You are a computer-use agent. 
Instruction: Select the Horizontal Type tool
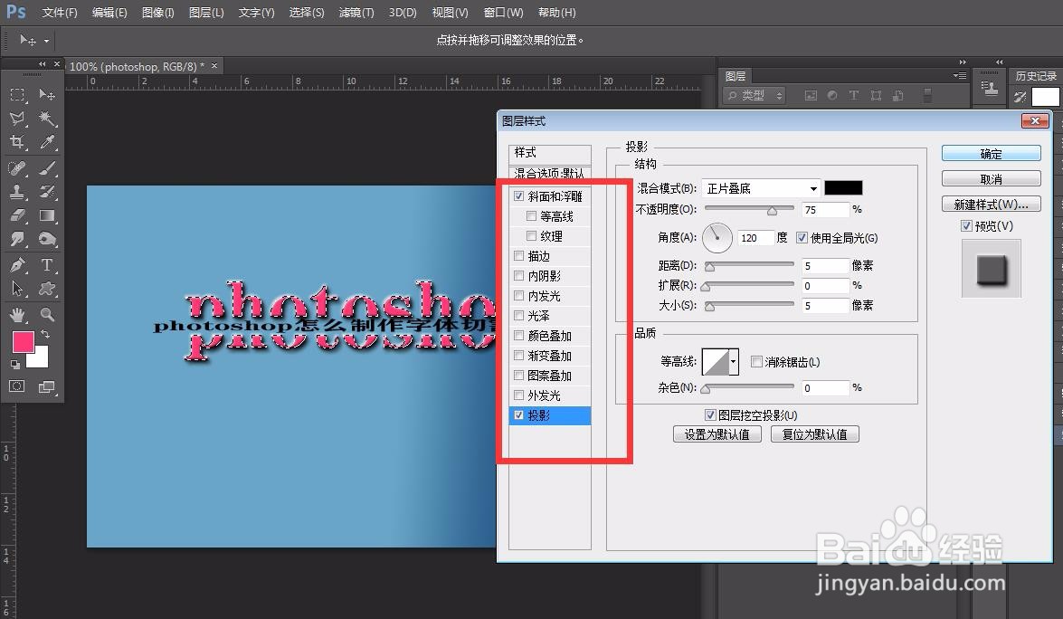click(x=47, y=264)
